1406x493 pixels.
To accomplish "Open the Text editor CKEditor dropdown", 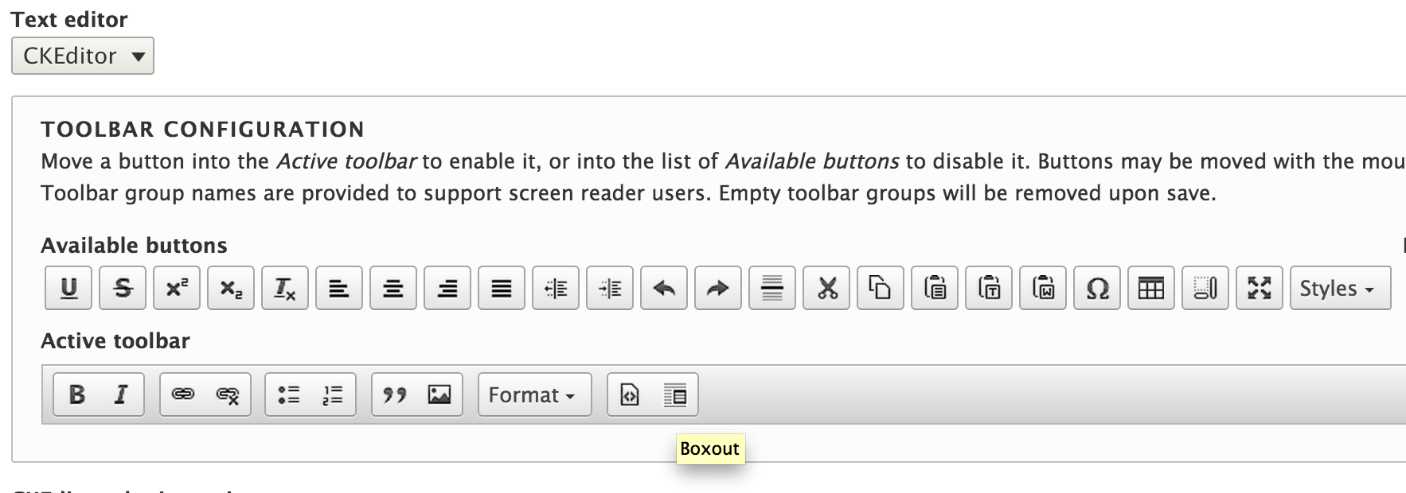I will [x=83, y=56].
